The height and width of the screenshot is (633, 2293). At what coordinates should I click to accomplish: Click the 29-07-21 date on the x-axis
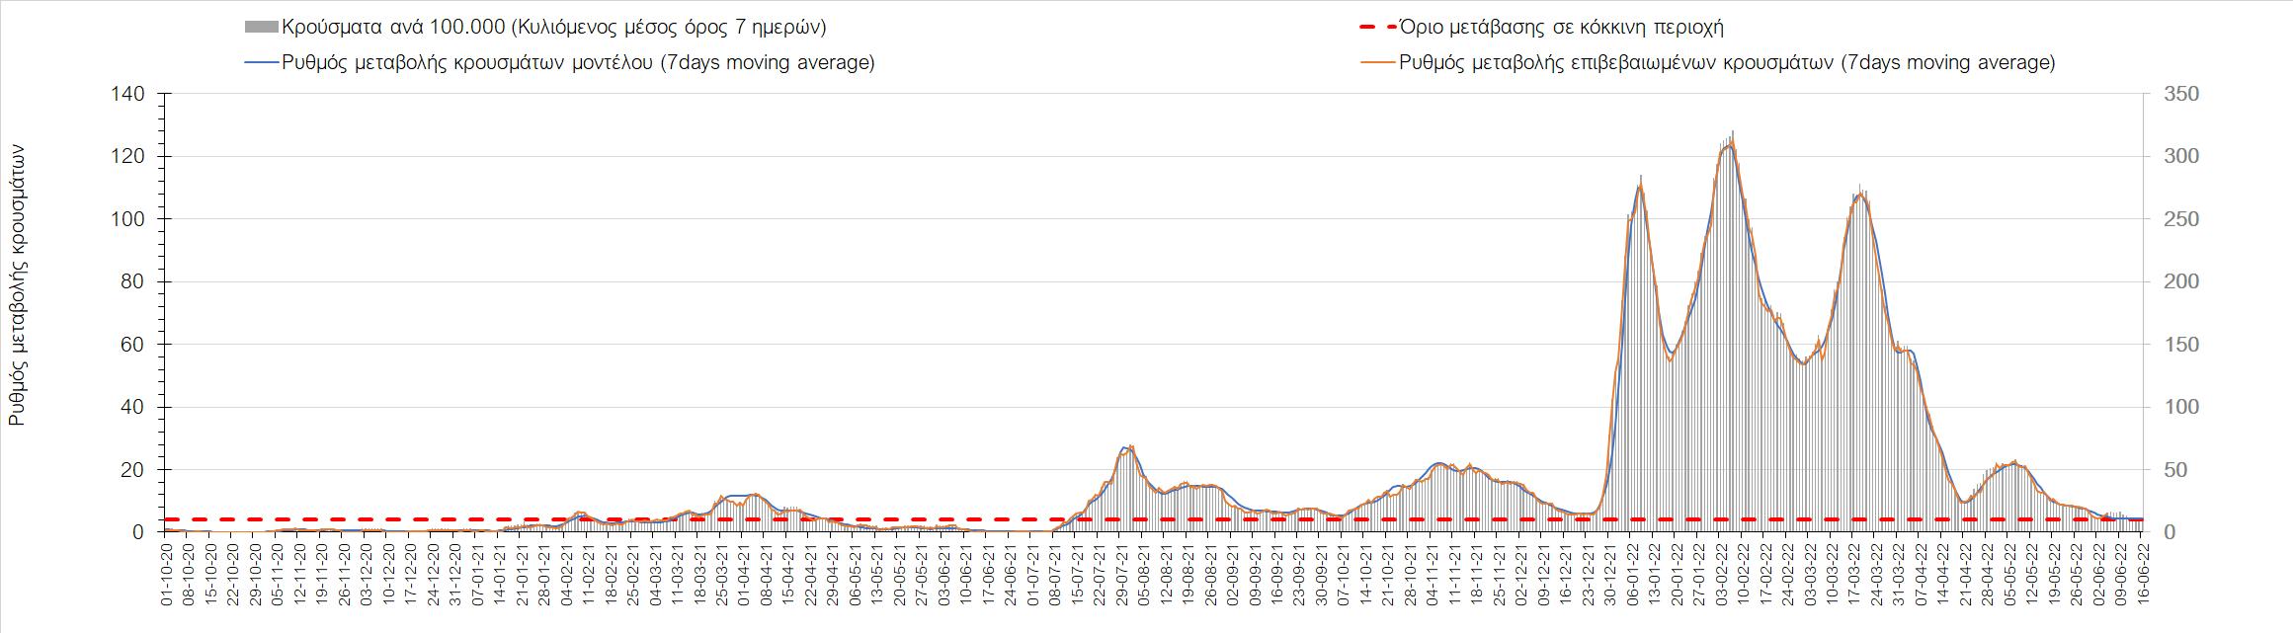coord(1122,579)
